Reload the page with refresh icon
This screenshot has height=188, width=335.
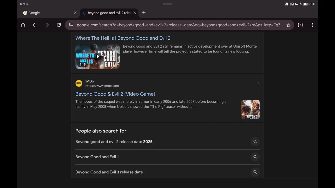point(59,25)
